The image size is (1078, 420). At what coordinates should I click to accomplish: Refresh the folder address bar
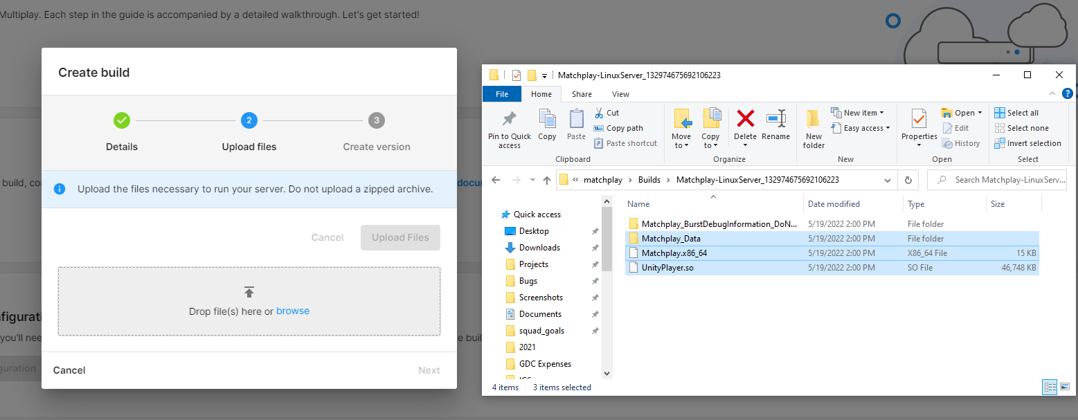908,180
